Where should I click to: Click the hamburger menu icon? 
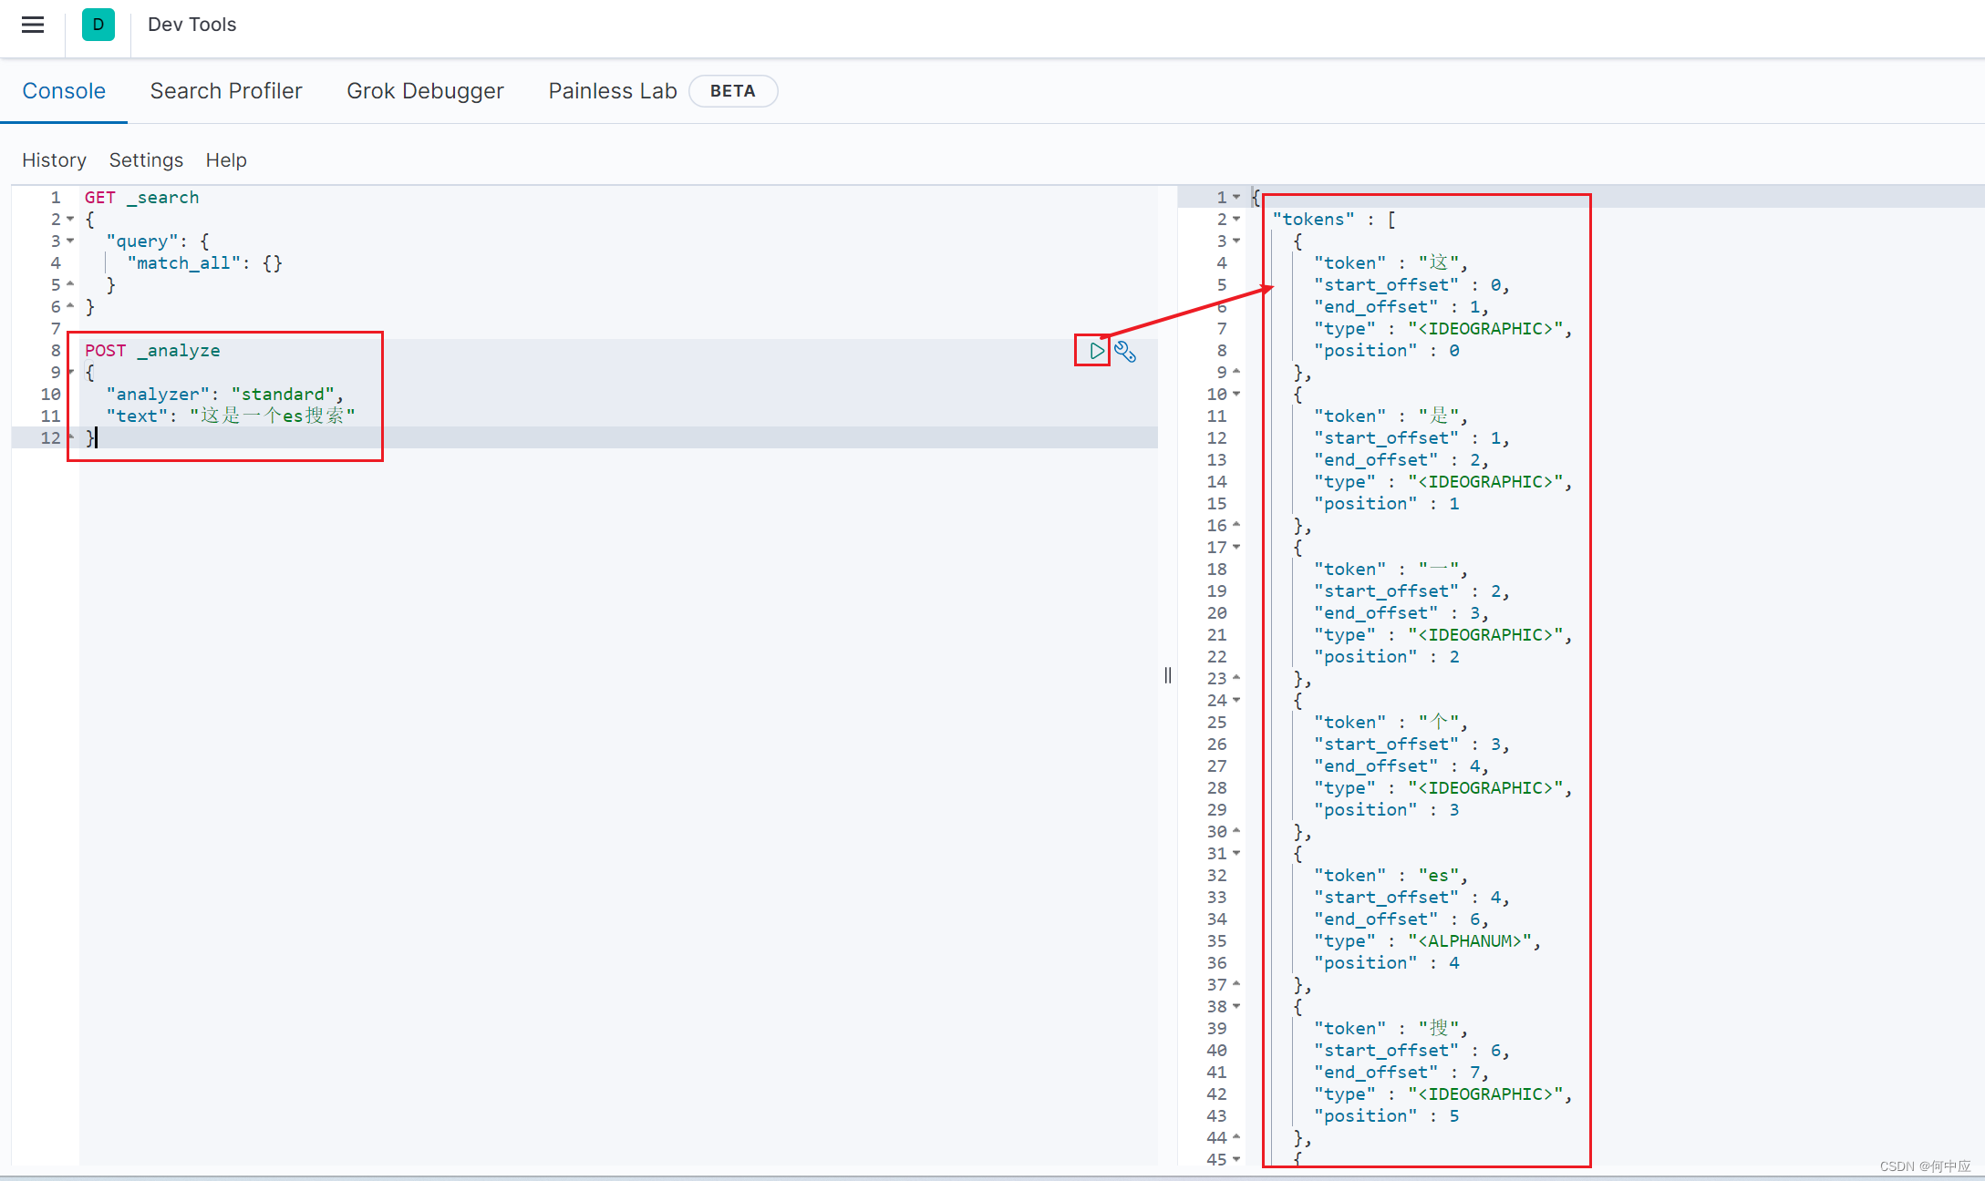[x=32, y=24]
